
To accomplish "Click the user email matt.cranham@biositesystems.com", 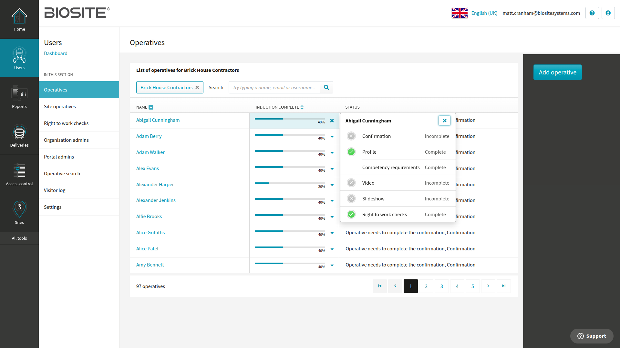I will pyautogui.click(x=541, y=13).
